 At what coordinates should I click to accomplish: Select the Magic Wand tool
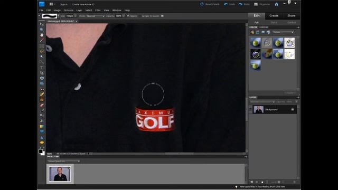pos(42,56)
